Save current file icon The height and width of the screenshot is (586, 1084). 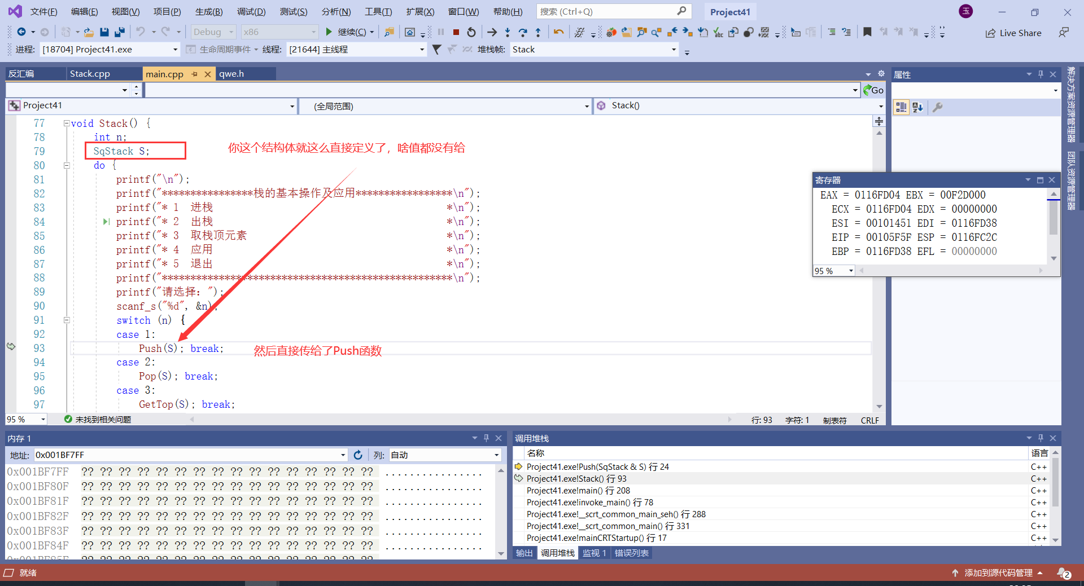coord(104,32)
